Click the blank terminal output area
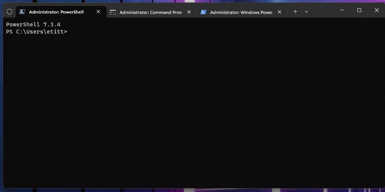This screenshot has height=192, width=385. 192,113
